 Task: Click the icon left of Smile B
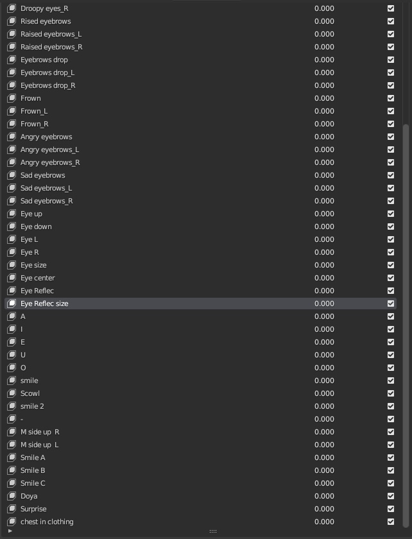[12, 470]
